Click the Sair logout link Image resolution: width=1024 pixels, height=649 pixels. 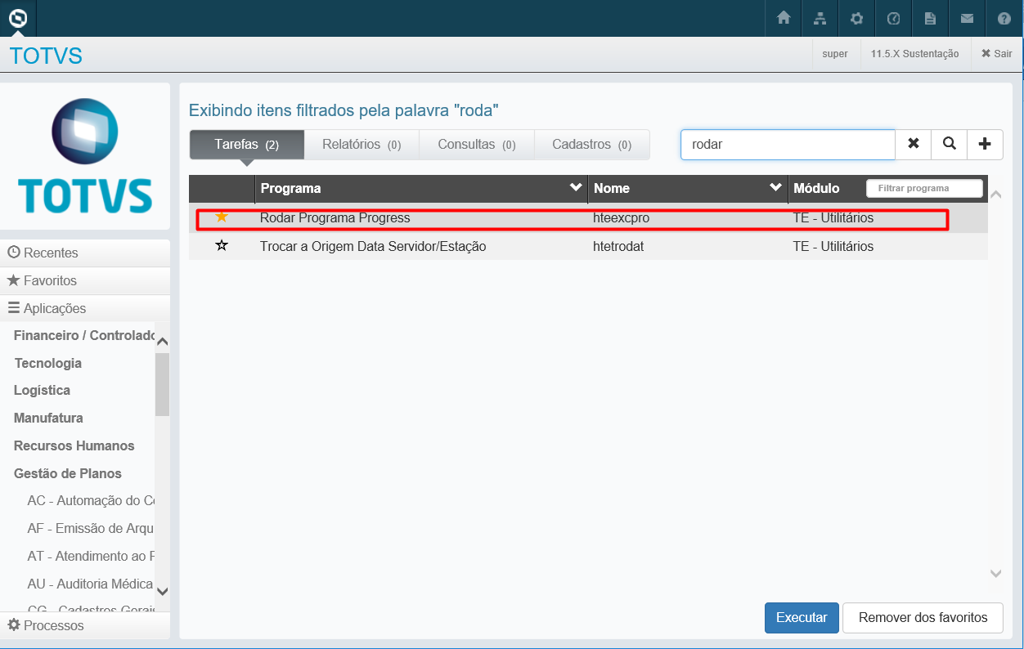pos(997,54)
